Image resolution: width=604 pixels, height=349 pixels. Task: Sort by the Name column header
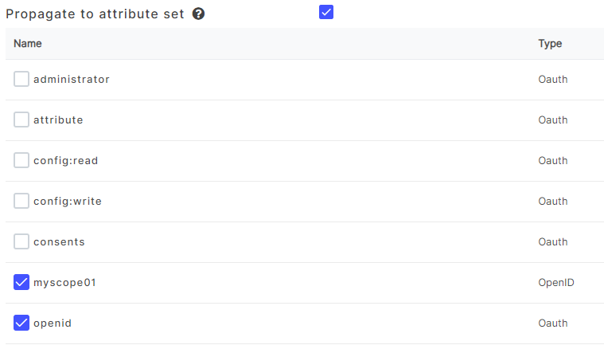[28, 44]
